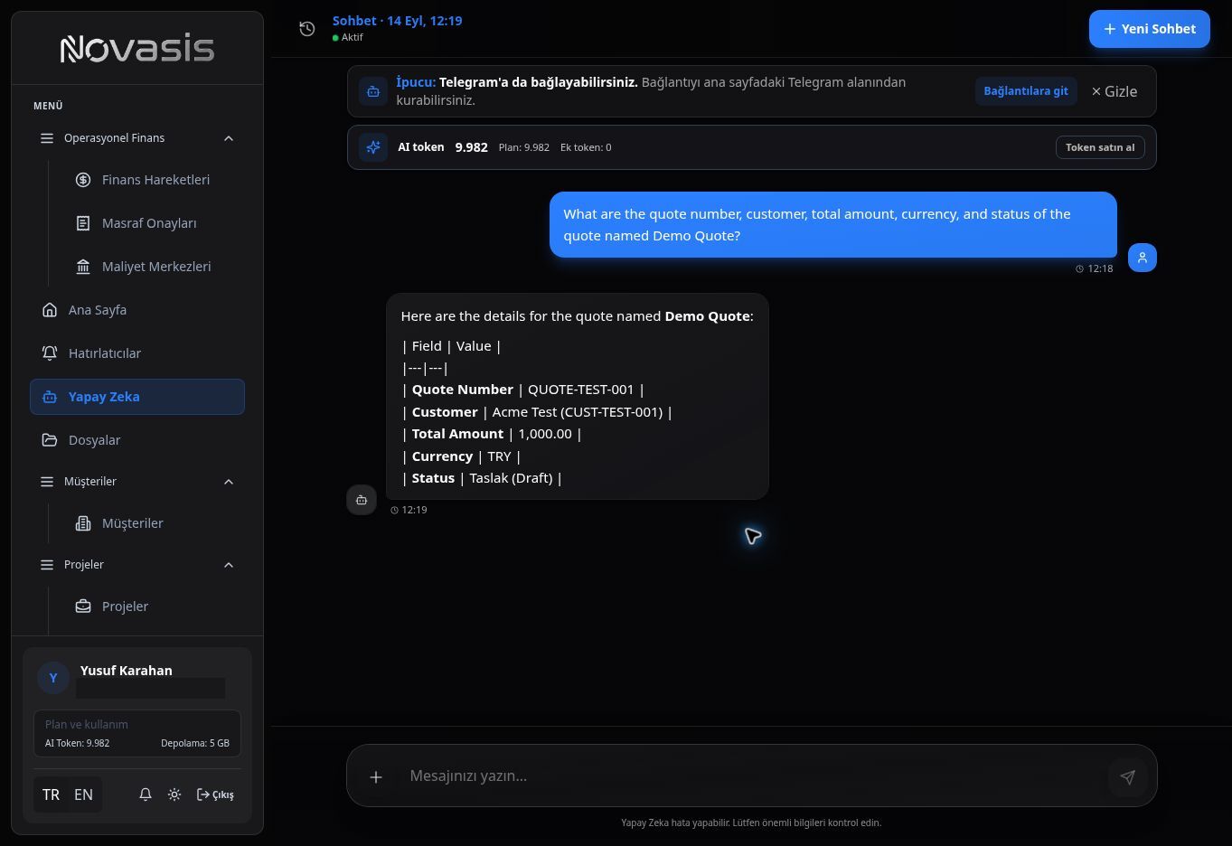Click the Müşteriler building icon
Screen dimensions: 1232x846
click(83, 523)
